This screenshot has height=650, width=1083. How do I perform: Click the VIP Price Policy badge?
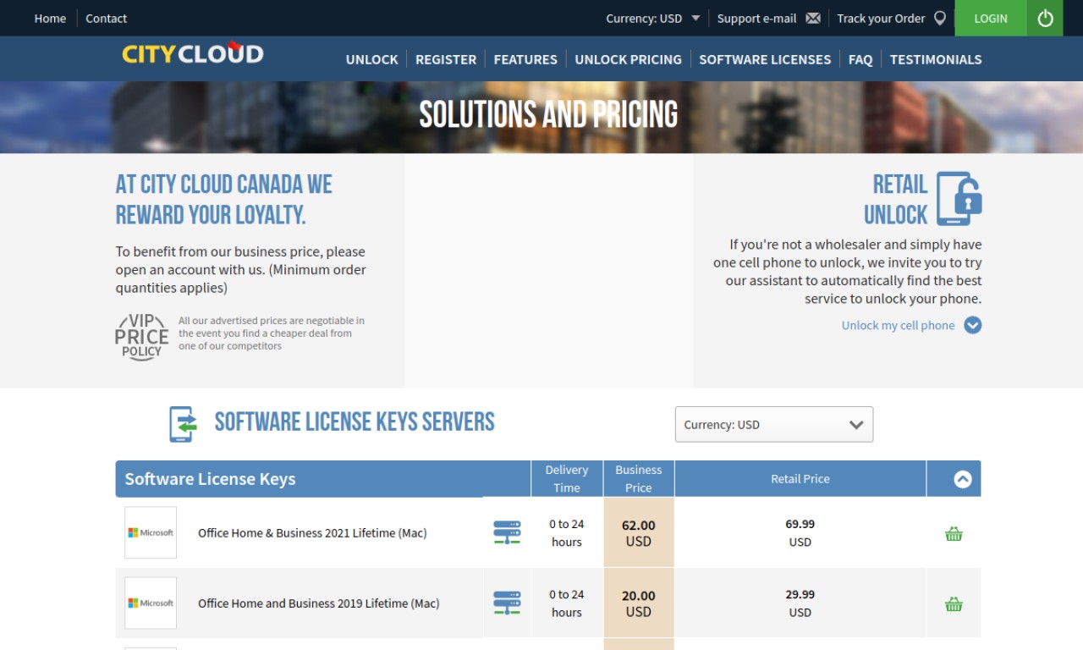(142, 336)
